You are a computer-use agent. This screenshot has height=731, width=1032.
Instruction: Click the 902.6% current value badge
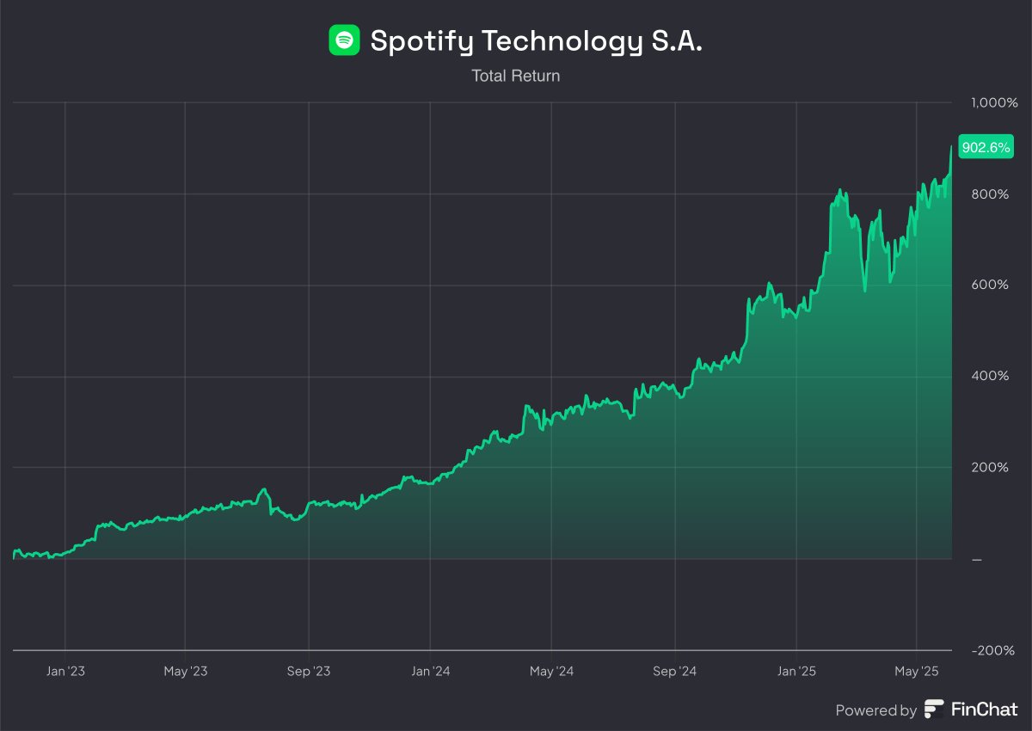[986, 147]
